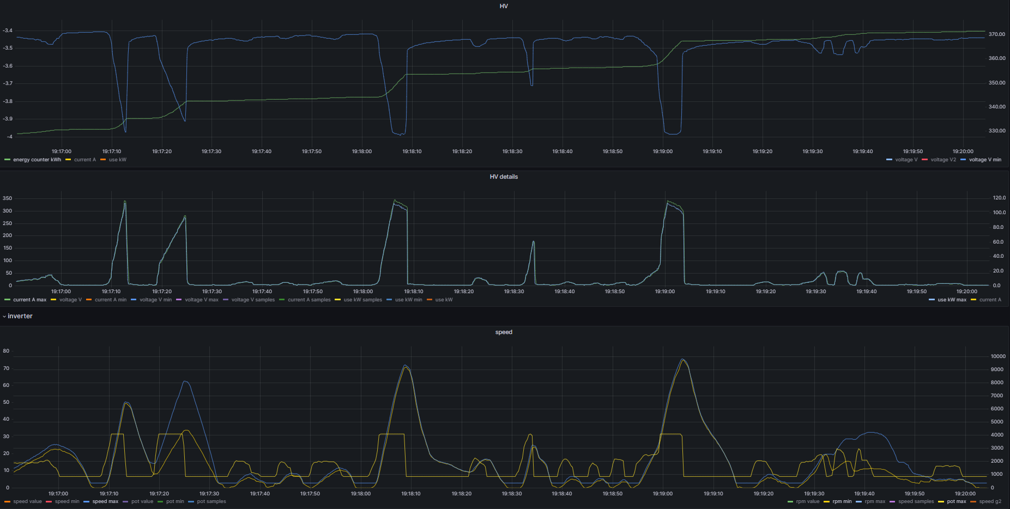Open the speed panel title menu
The image size is (1010, 509).
[x=504, y=332]
